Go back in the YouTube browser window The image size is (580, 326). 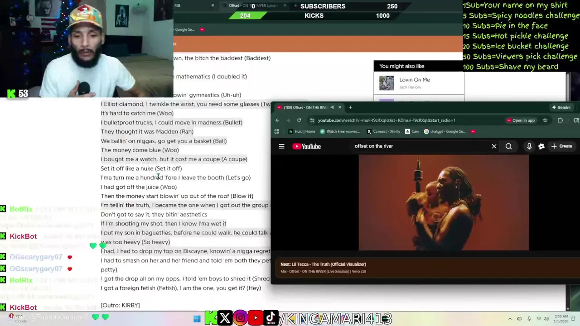[x=277, y=120]
